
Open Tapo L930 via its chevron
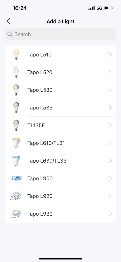coord(110,214)
